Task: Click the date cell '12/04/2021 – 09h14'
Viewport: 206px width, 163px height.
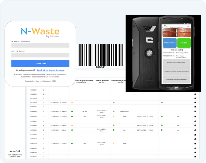Action: click(x=145, y=130)
